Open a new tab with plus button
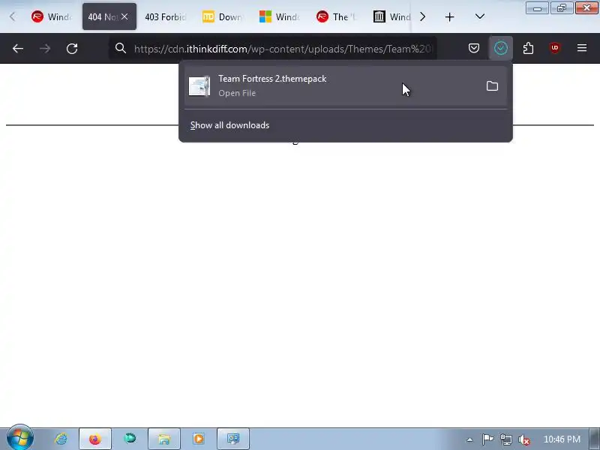The height and width of the screenshot is (450, 600). (449, 16)
